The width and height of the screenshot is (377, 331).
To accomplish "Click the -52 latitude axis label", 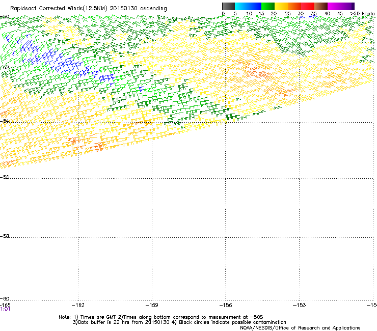I will pos(5,68).
